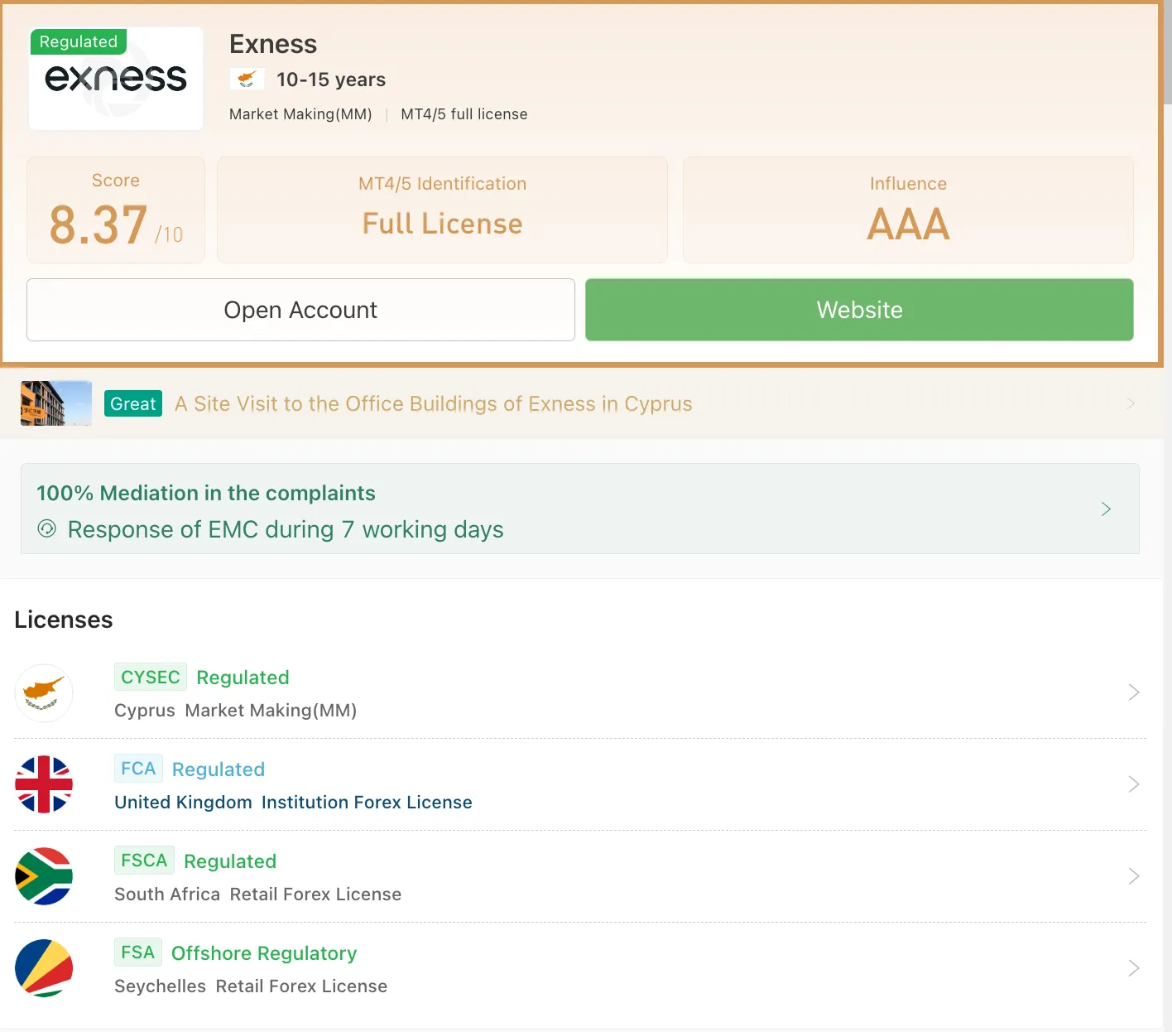This screenshot has height=1032, width=1172.
Task: Click the MT4/5 Identification Full License card
Action: pyautogui.click(x=442, y=210)
